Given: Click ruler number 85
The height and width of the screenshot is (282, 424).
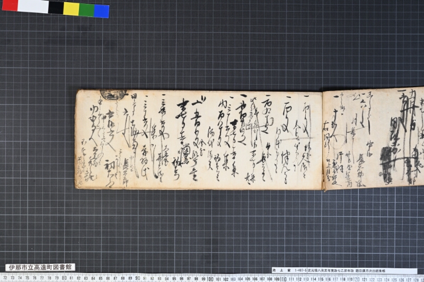Looking at the screenshot, I should click(x=101, y=278).
